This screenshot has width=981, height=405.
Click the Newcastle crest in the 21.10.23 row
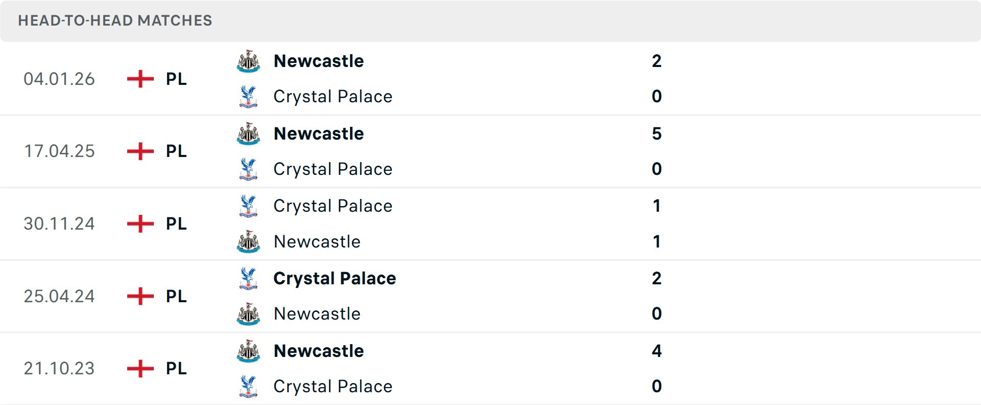click(x=248, y=351)
